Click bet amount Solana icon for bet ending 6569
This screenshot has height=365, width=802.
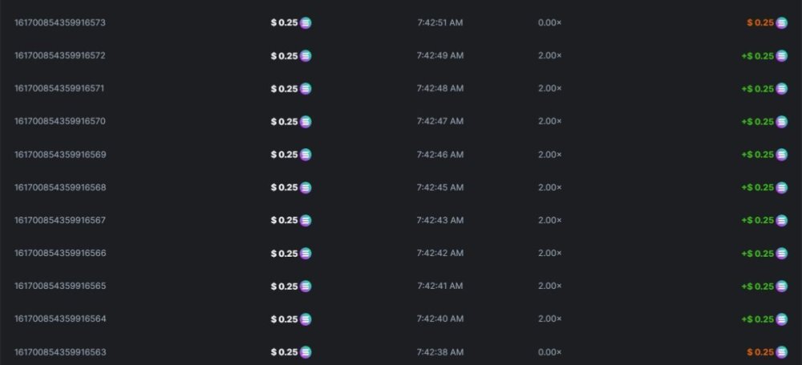click(306, 155)
